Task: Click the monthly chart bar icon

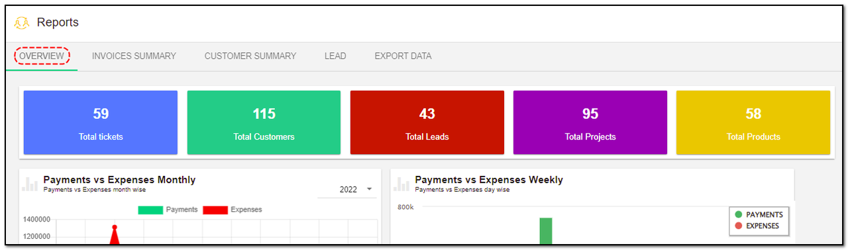Action: pos(30,184)
